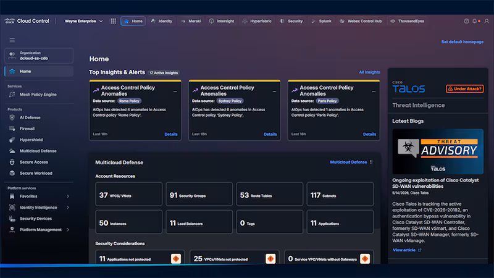Open the Wayne Enterprise organization dropdown
Viewport: 494px width, 278px height.
84,21
